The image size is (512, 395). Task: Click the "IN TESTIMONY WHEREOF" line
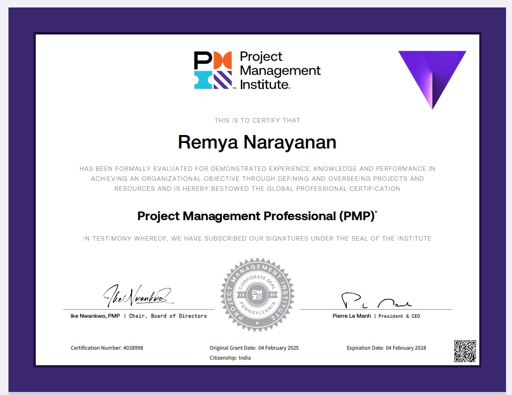pyautogui.click(x=257, y=239)
